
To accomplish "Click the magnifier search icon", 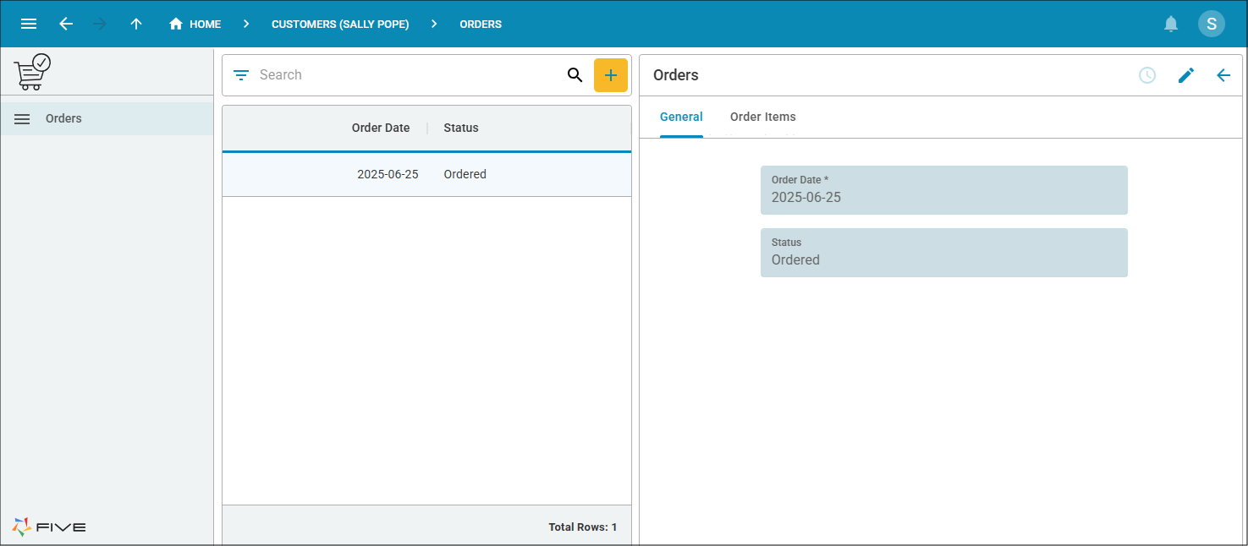I will (x=575, y=75).
